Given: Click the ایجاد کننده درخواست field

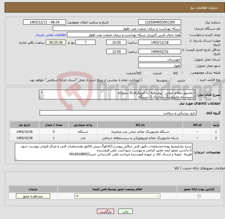Looking at the screenshot, I should (x=124, y=35).
